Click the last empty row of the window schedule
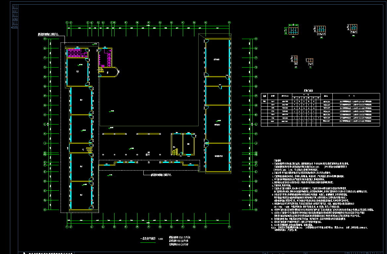The height and width of the screenshot is (254, 387). [x=320, y=125]
